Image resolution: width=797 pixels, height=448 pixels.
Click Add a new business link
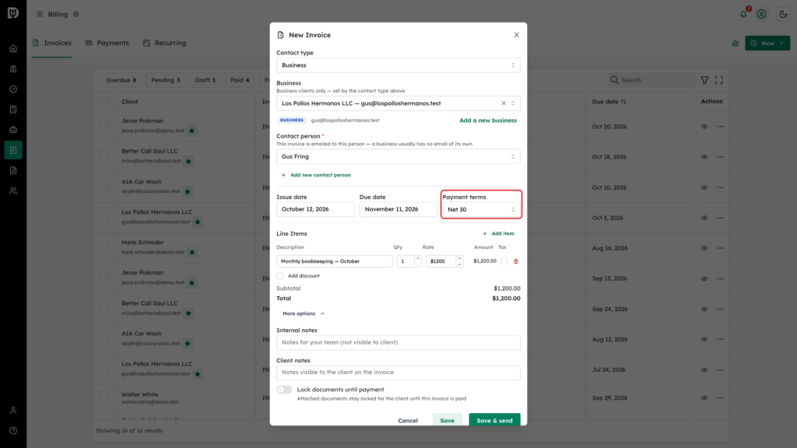(x=488, y=121)
